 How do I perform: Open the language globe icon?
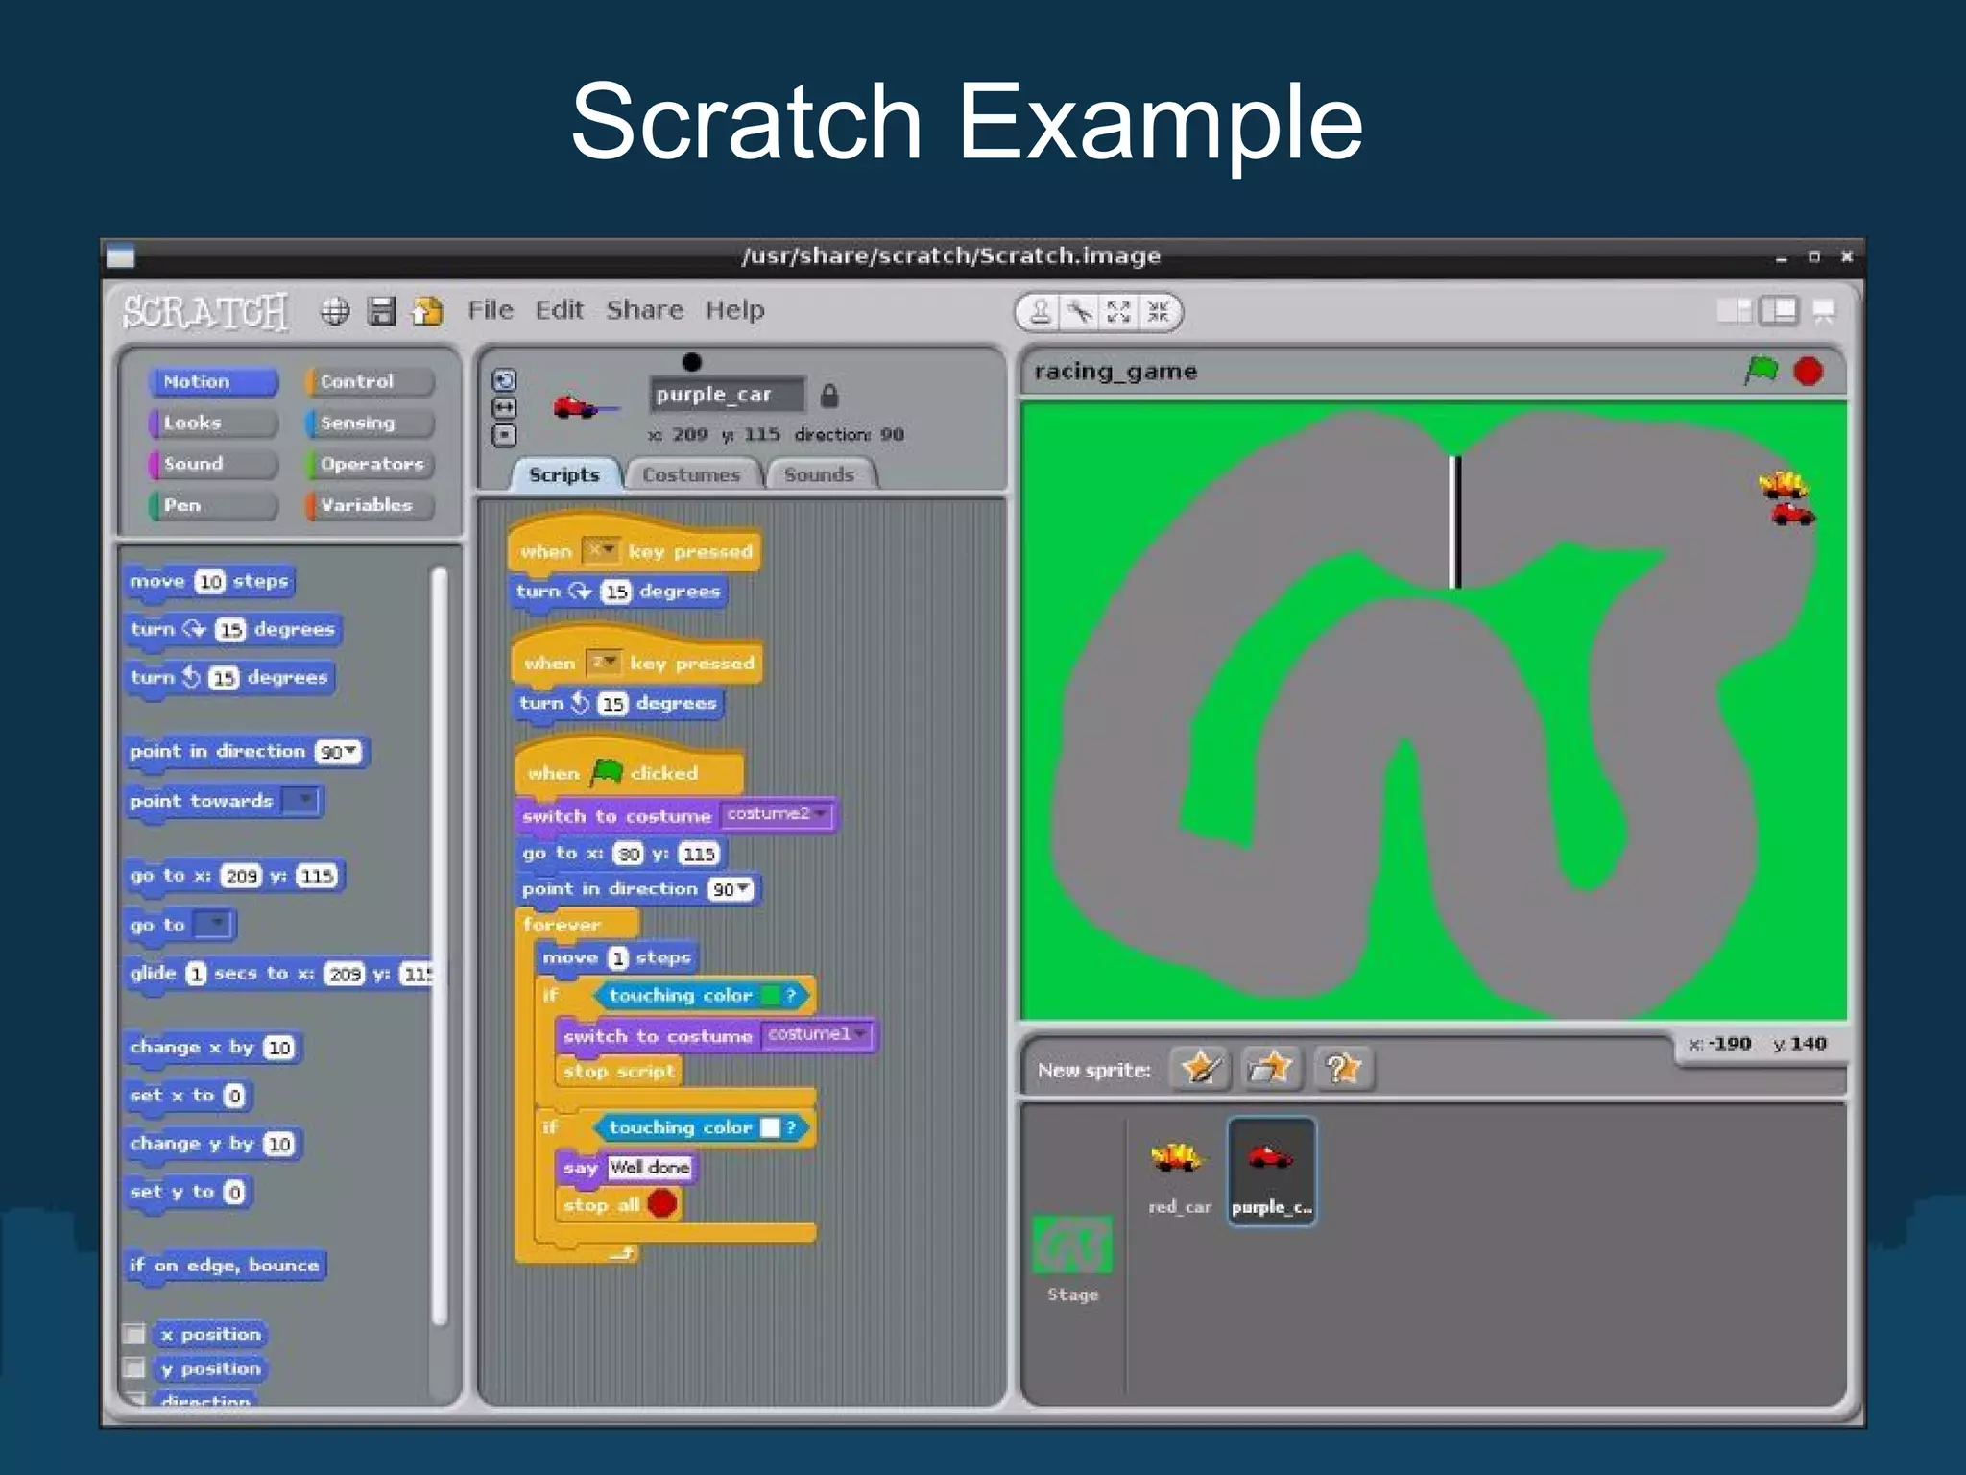click(x=335, y=311)
